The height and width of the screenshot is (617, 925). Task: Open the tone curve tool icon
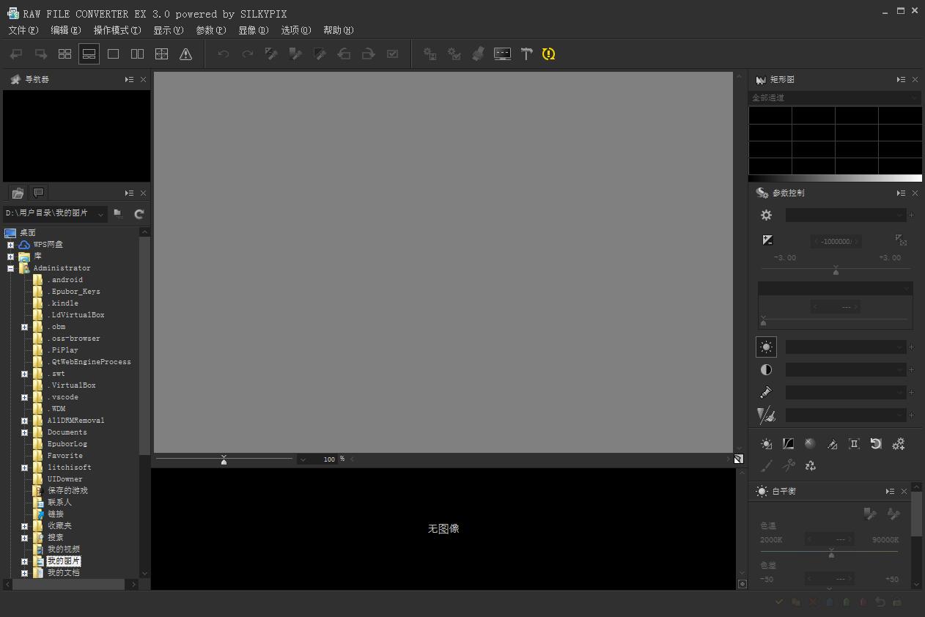pyautogui.click(x=788, y=444)
